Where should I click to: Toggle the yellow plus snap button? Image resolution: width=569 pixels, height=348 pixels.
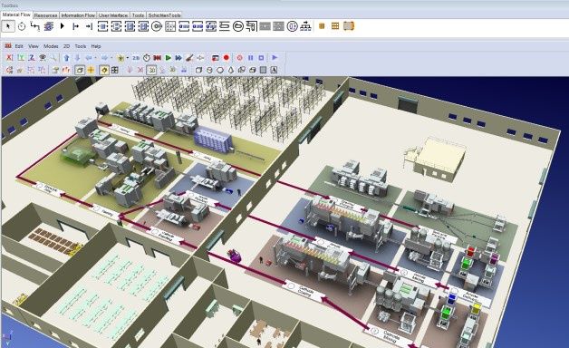91,70
